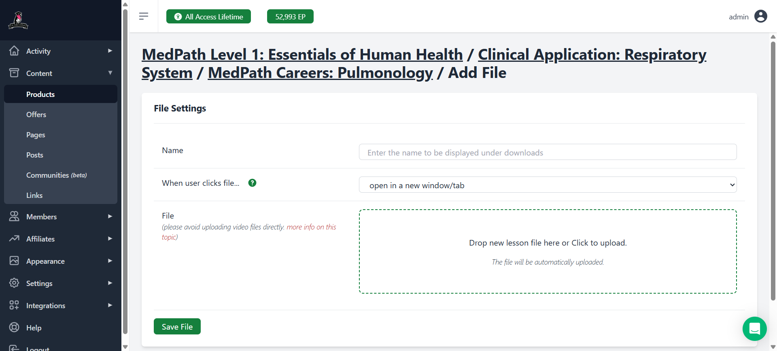Select the Members people icon

coord(14,216)
